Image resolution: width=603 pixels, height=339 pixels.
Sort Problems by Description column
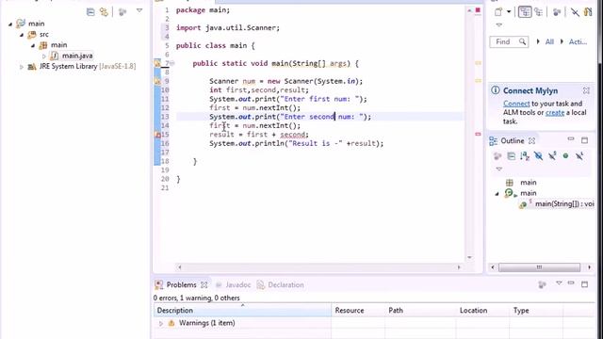pyautogui.click(x=242, y=310)
